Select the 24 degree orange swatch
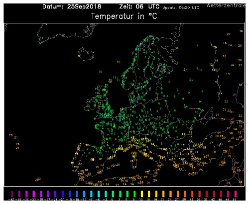Image resolution: width=249 pixels, height=204 pixels. (x=170, y=194)
